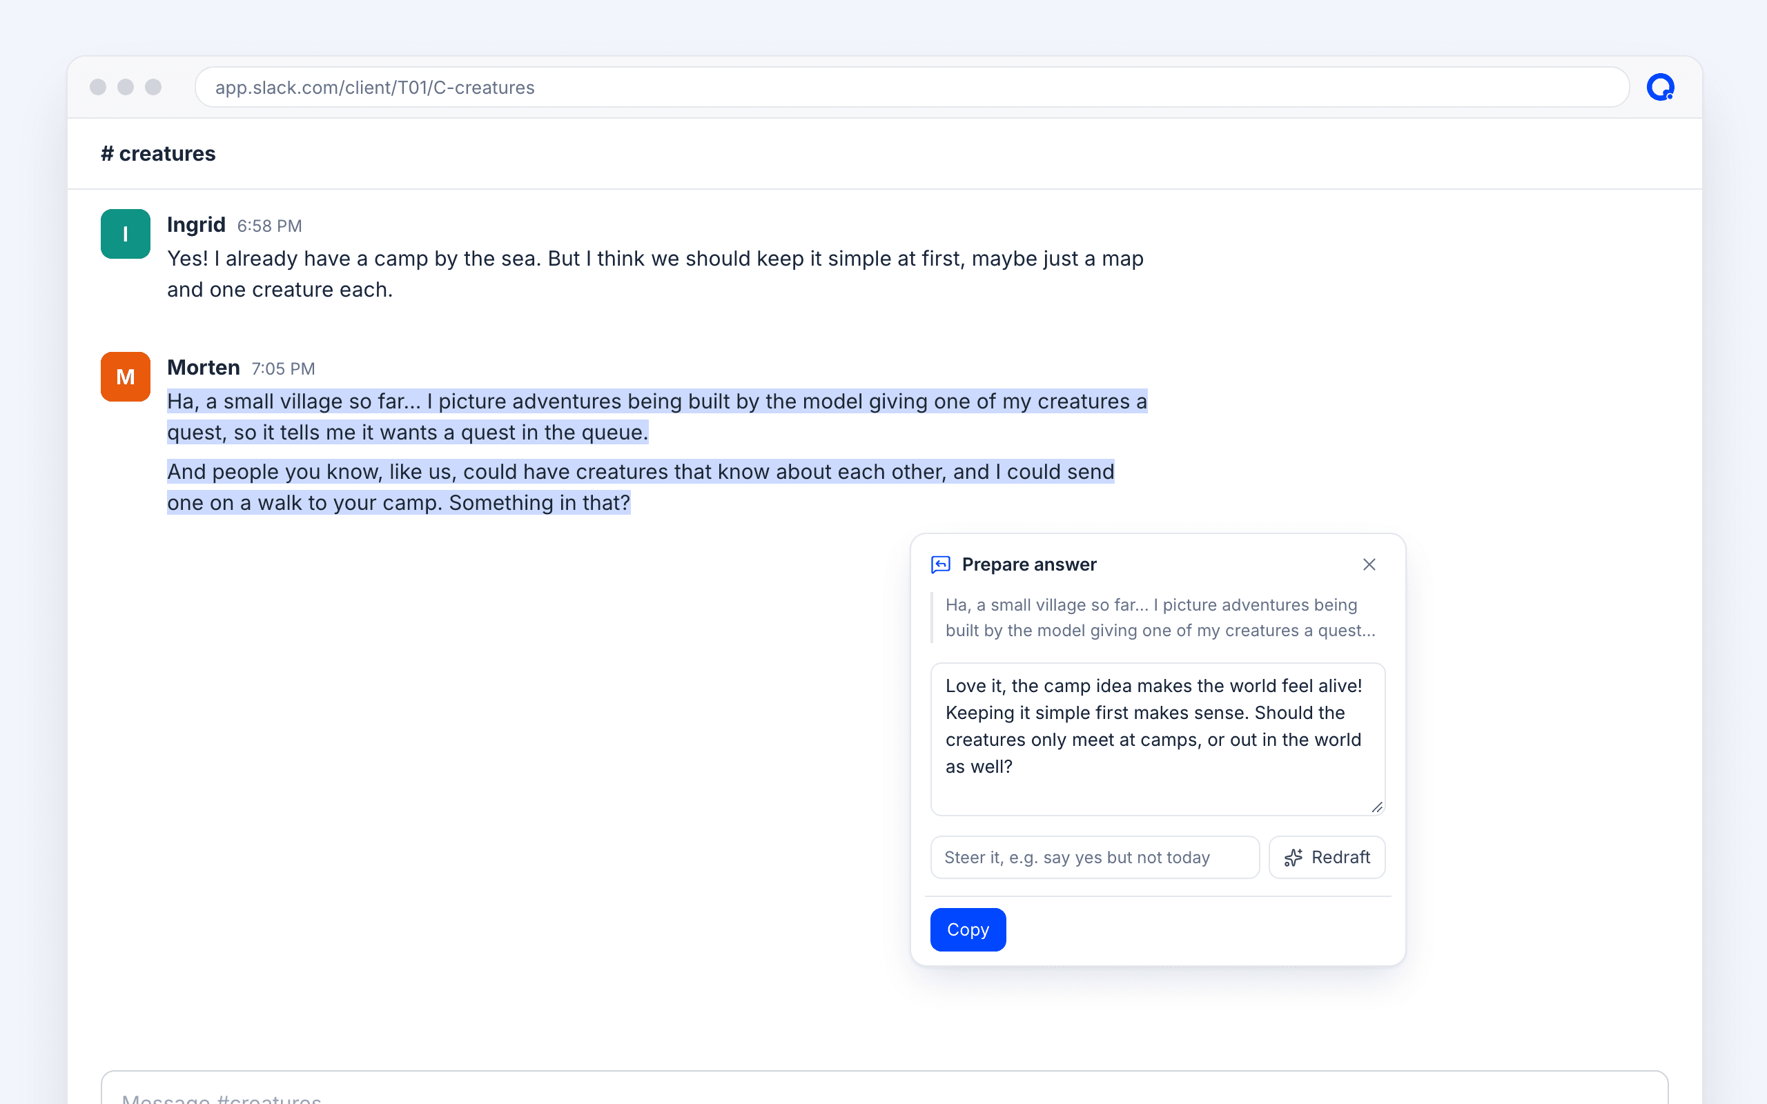The width and height of the screenshot is (1767, 1104).
Task: Click inside the drafted answer text area
Action: 1158,739
